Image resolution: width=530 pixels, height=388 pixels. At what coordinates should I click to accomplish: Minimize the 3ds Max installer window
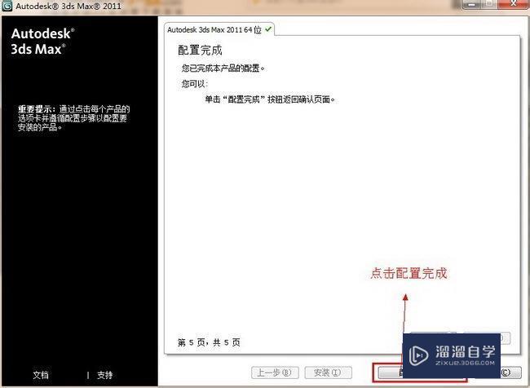click(473, 4)
